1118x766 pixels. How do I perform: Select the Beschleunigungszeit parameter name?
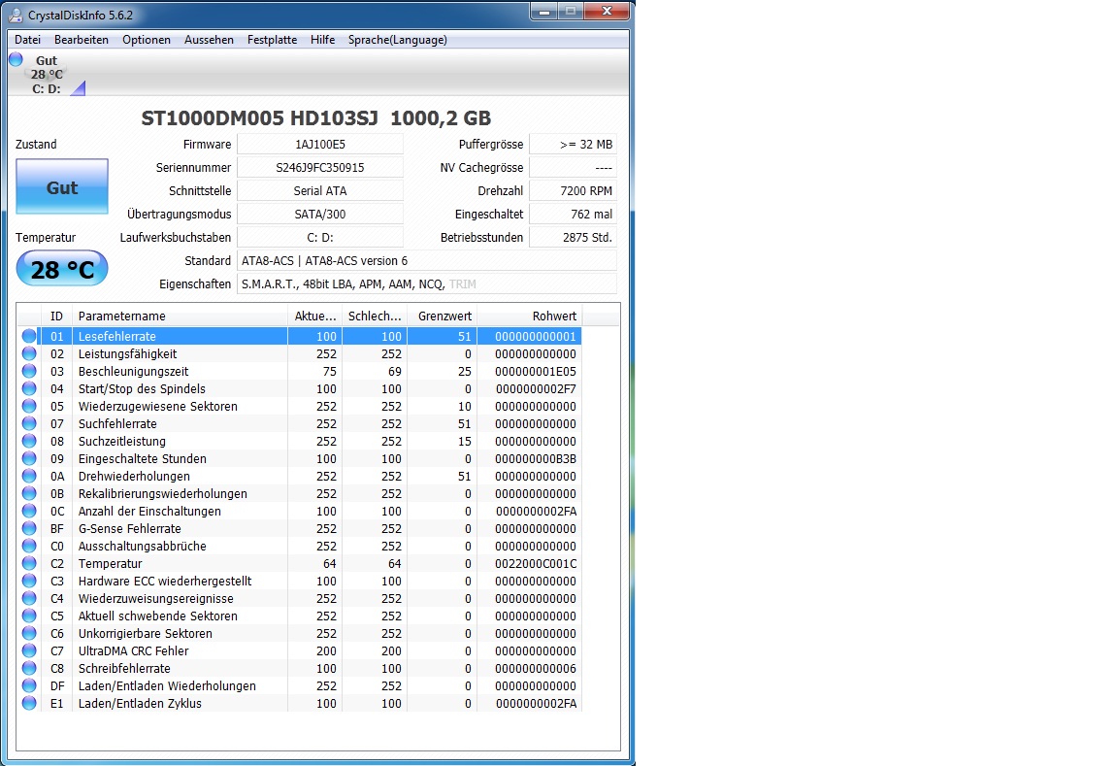click(x=133, y=372)
